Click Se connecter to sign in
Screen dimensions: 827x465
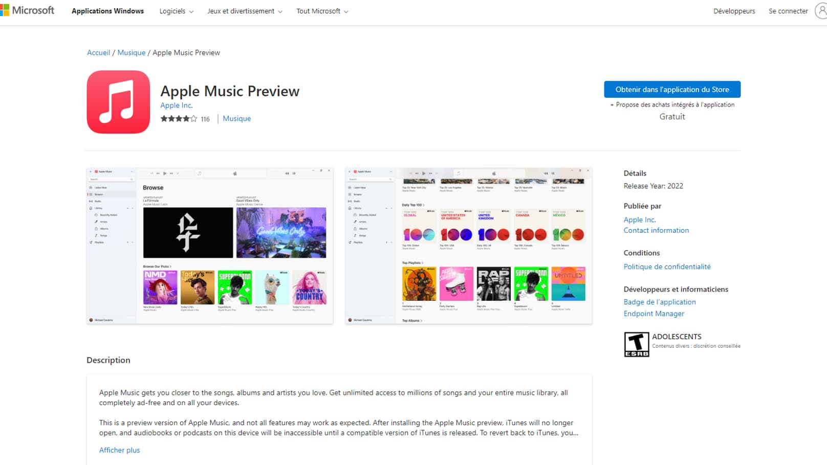click(788, 11)
